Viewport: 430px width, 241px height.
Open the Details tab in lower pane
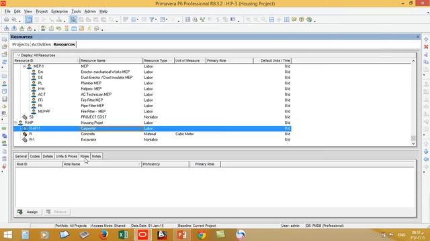[x=48, y=156]
